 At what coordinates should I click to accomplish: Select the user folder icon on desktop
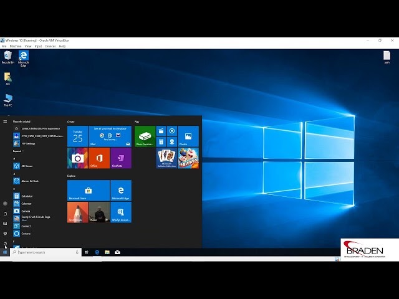click(8, 78)
